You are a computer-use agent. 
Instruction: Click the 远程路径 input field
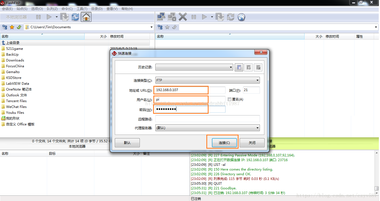coord(207,119)
